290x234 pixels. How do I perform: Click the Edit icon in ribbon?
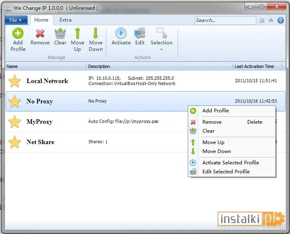click(x=140, y=33)
